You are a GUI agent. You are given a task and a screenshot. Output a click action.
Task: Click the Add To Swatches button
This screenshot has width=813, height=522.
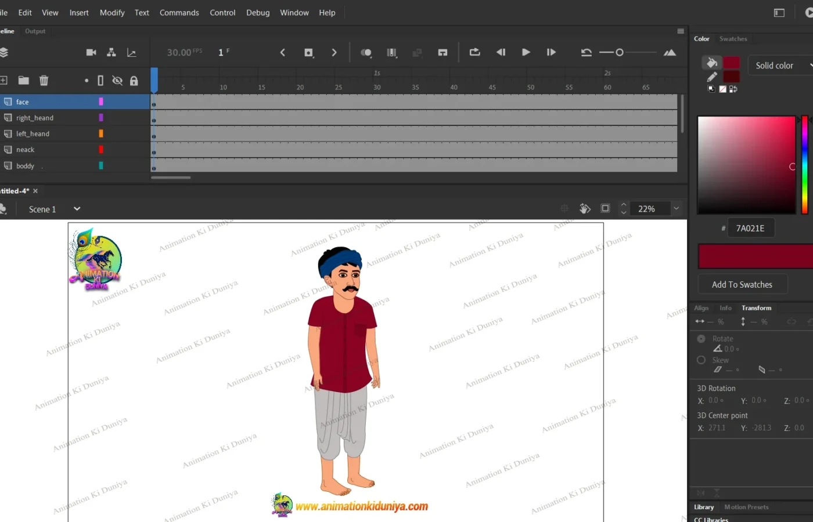[x=742, y=284]
